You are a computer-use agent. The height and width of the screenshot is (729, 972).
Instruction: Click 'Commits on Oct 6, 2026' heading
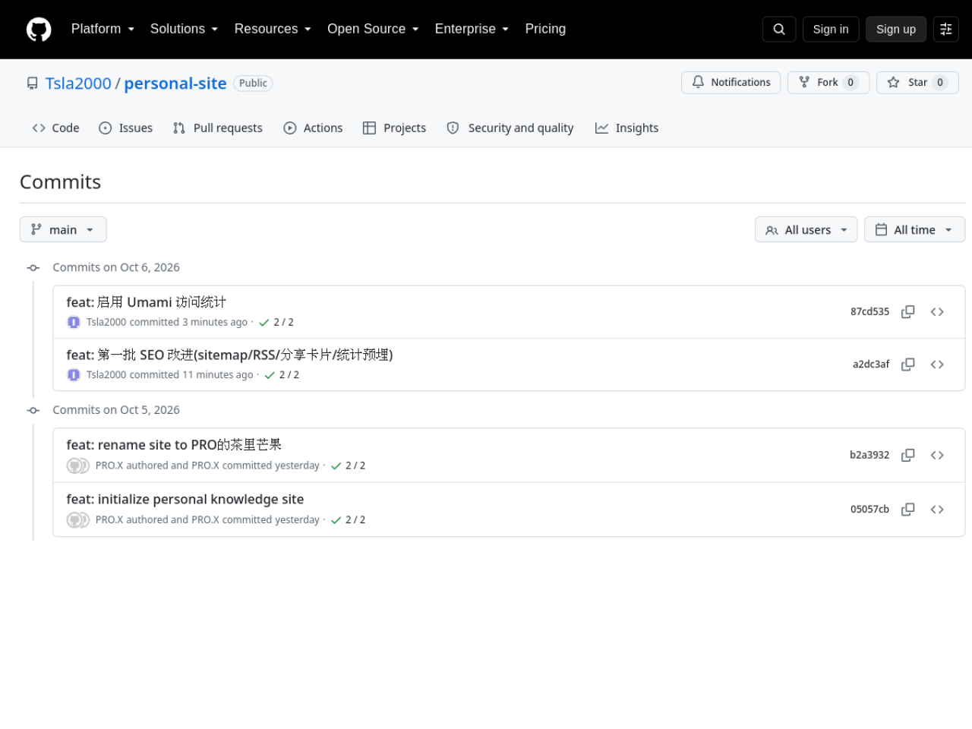click(116, 267)
